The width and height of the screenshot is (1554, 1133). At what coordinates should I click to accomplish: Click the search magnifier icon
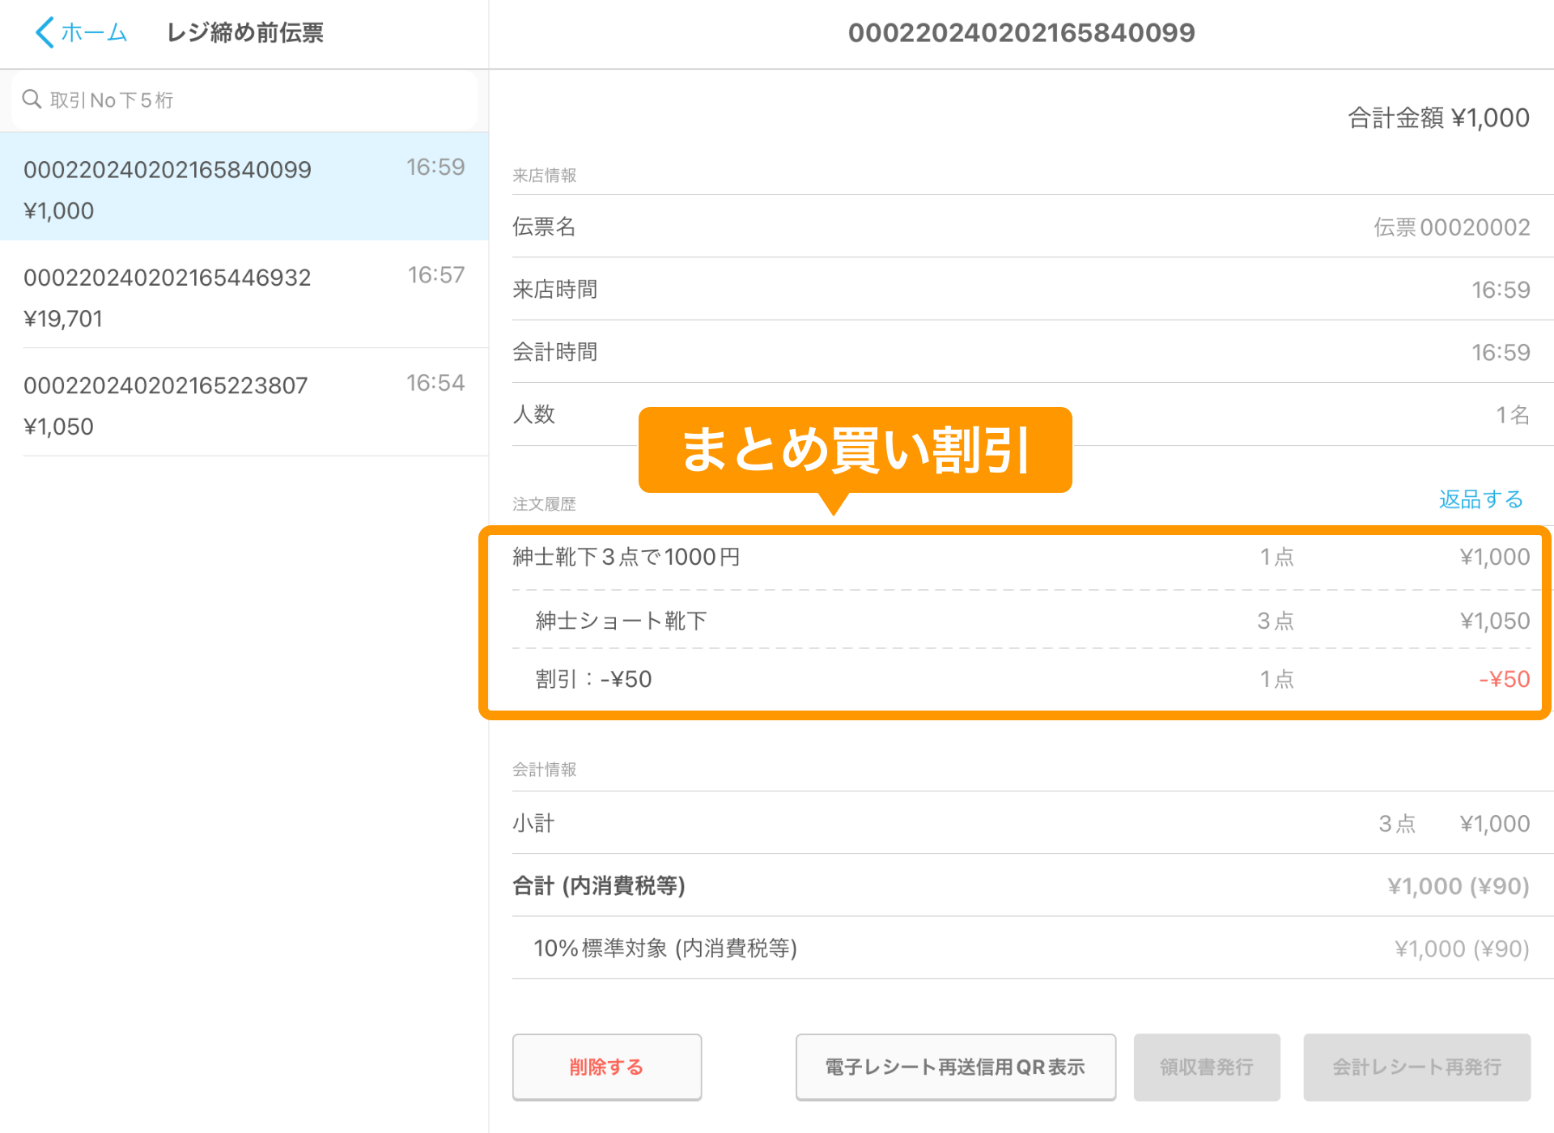coord(32,100)
